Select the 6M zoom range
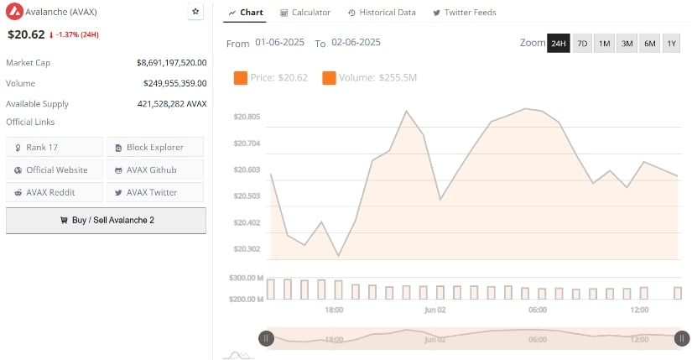The height and width of the screenshot is (360, 692). click(x=649, y=44)
